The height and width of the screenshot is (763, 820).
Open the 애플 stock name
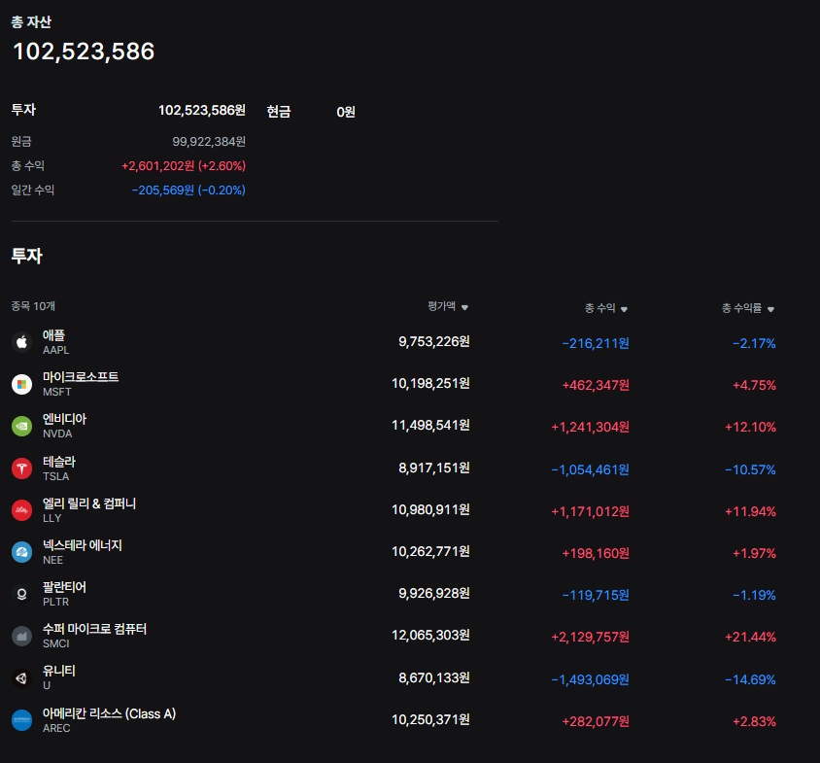point(53,335)
